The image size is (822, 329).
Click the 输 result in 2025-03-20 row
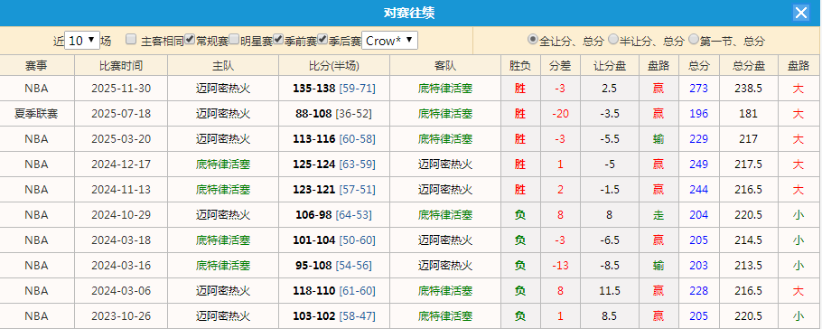(659, 139)
